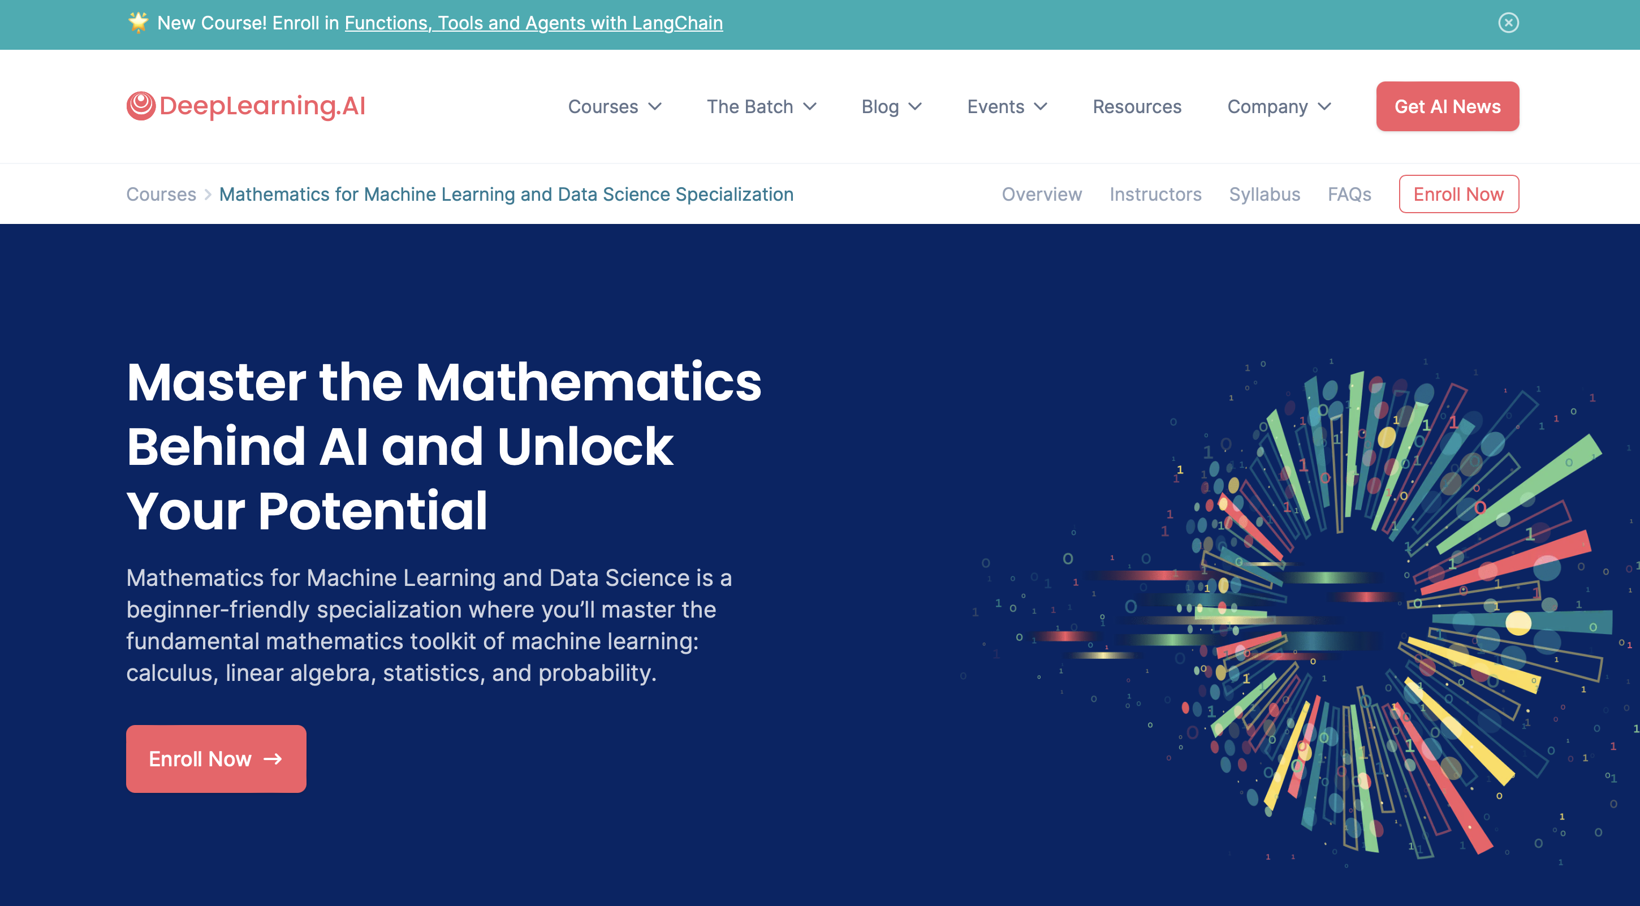Click the Get AI News button top right

pyautogui.click(x=1447, y=106)
